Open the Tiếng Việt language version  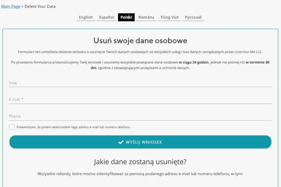pyautogui.click(x=169, y=17)
